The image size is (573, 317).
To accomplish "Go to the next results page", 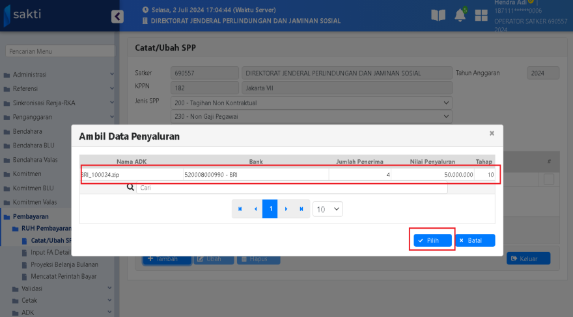I will click(286, 209).
